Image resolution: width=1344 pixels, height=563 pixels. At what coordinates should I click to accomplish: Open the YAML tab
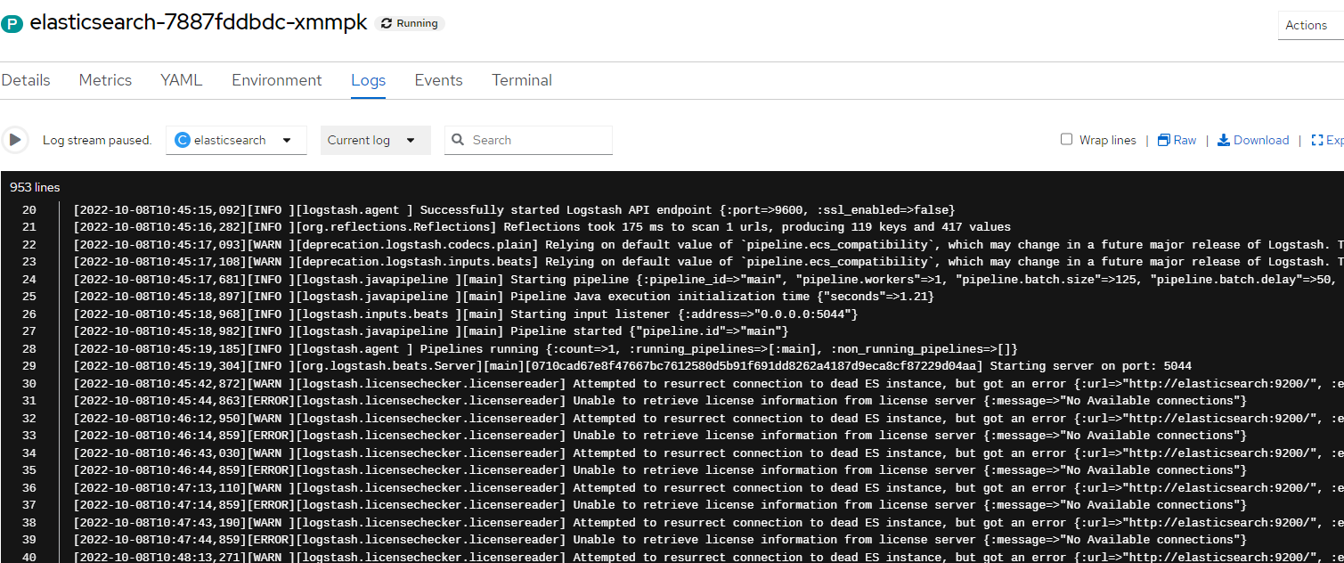coord(182,80)
